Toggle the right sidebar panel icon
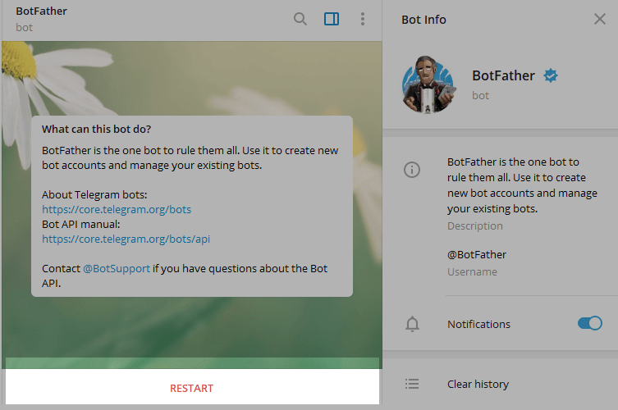618x410 pixels. pyautogui.click(x=332, y=19)
